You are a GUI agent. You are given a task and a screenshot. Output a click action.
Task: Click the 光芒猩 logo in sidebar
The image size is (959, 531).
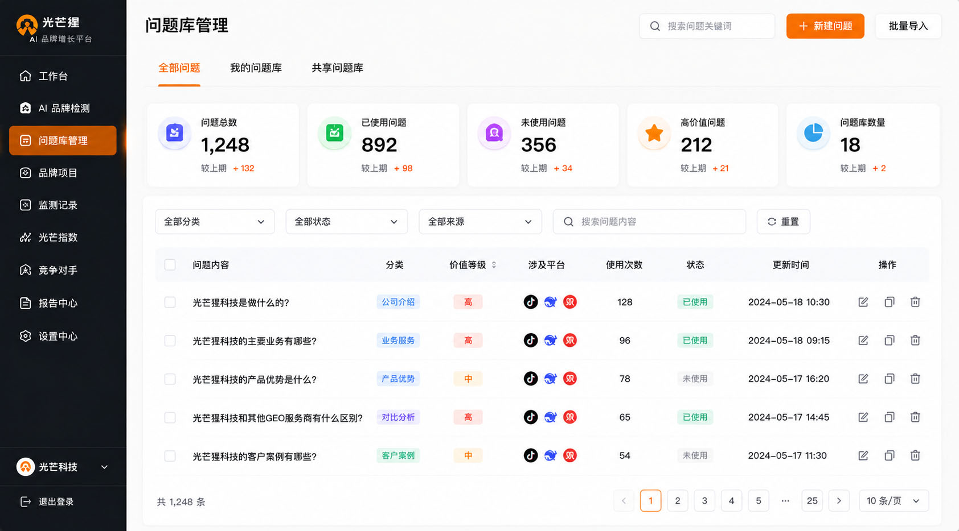(27, 25)
